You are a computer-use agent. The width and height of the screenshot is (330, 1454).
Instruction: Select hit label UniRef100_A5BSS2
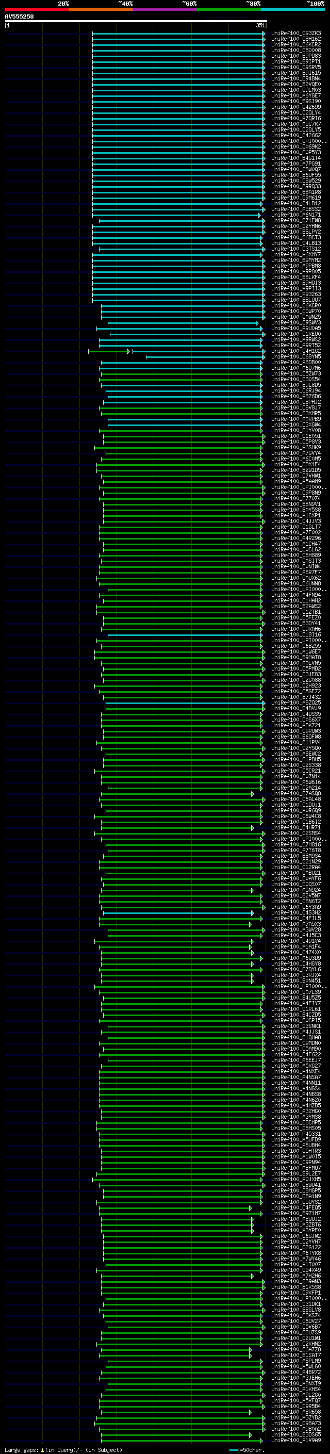296,209
